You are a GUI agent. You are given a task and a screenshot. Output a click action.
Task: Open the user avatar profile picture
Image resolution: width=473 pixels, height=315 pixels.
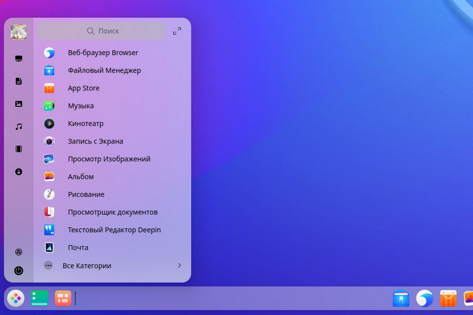tap(18, 32)
